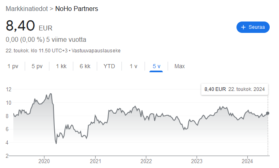Choose the 6 kk range tab

tap(85, 66)
